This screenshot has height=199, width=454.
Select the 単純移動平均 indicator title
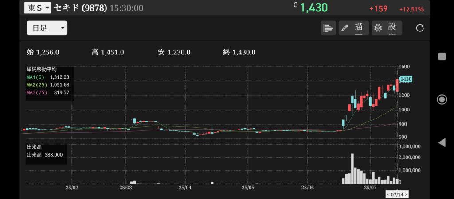tap(41, 69)
